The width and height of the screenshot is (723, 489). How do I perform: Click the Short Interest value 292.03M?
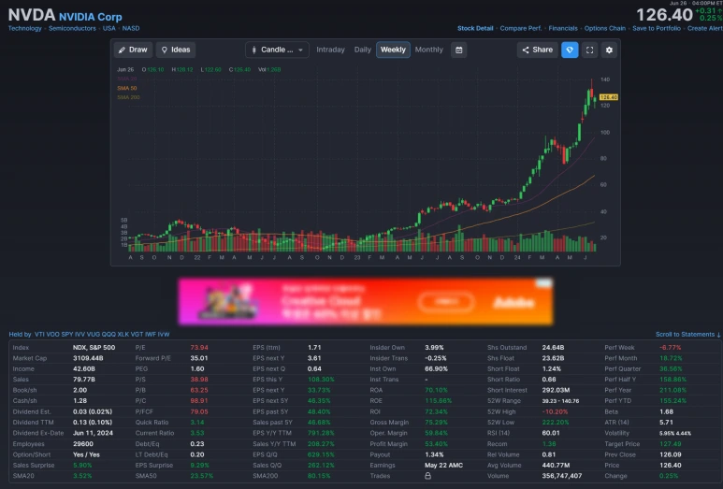click(x=557, y=391)
